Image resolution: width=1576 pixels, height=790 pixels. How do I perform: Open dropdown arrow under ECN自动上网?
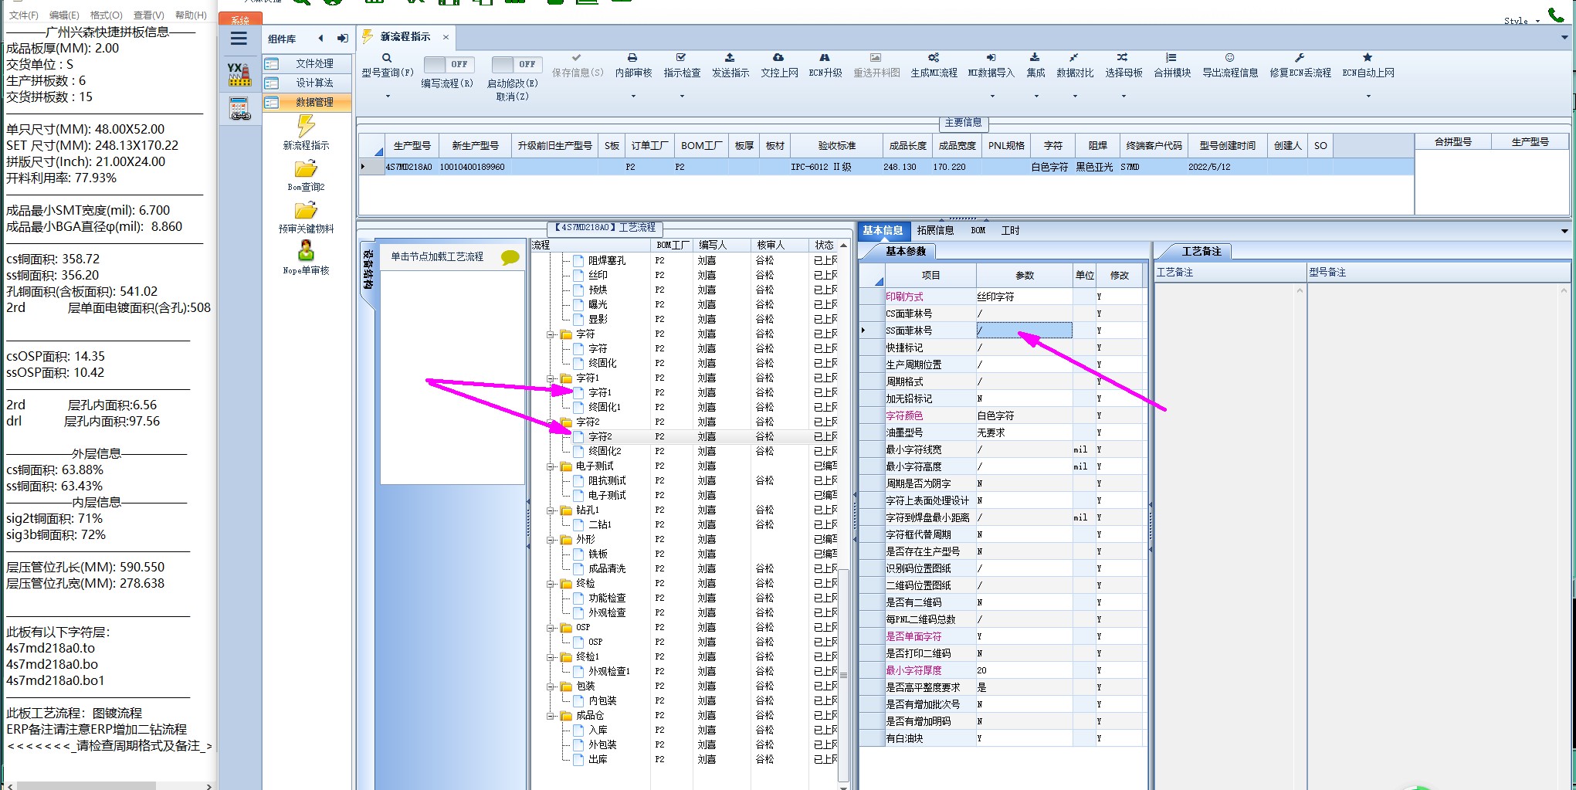1368,97
